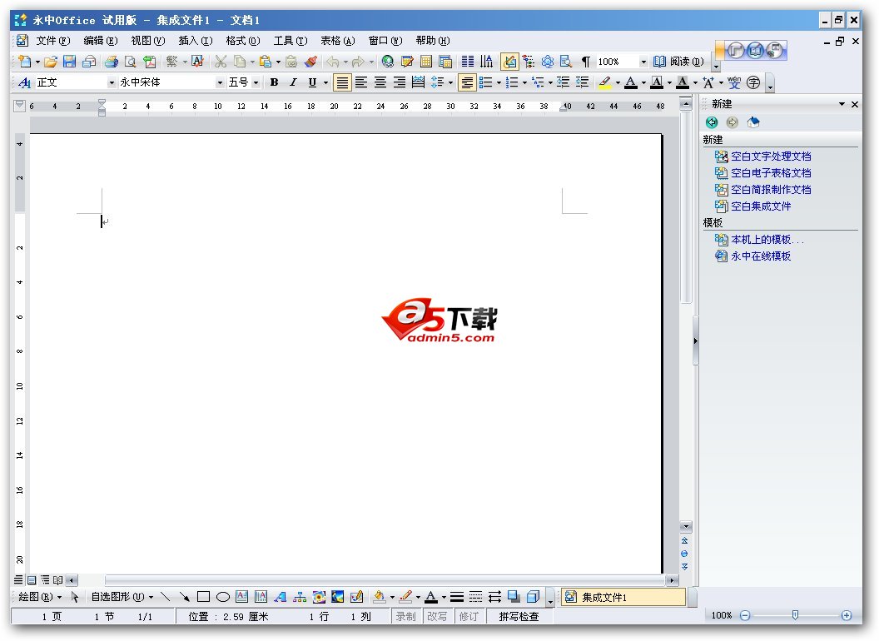Screen dimensions: 879x641
Task: Insert a table using the toolbar icon
Action: (x=425, y=61)
